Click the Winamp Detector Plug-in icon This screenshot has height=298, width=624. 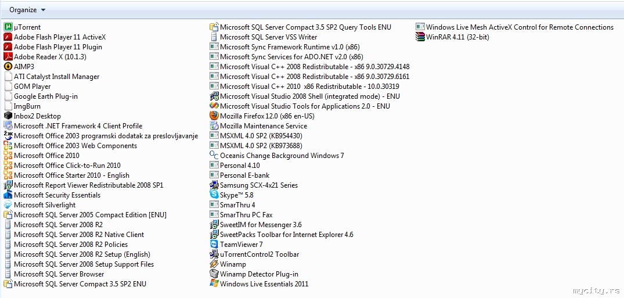[x=214, y=274]
